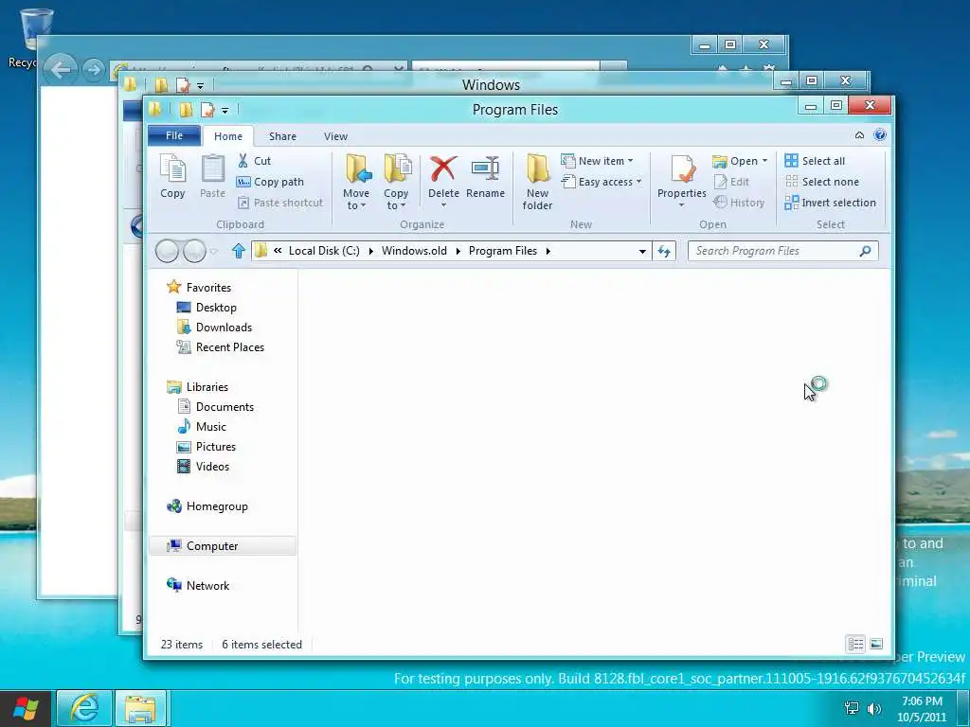This screenshot has height=727, width=970.
Task: Click the network tray icon
Action: point(852,709)
